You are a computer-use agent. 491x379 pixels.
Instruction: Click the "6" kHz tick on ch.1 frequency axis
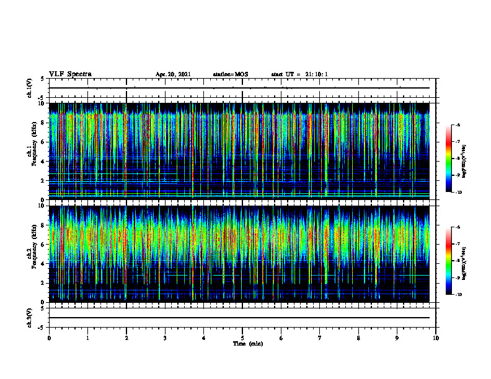tap(43, 142)
